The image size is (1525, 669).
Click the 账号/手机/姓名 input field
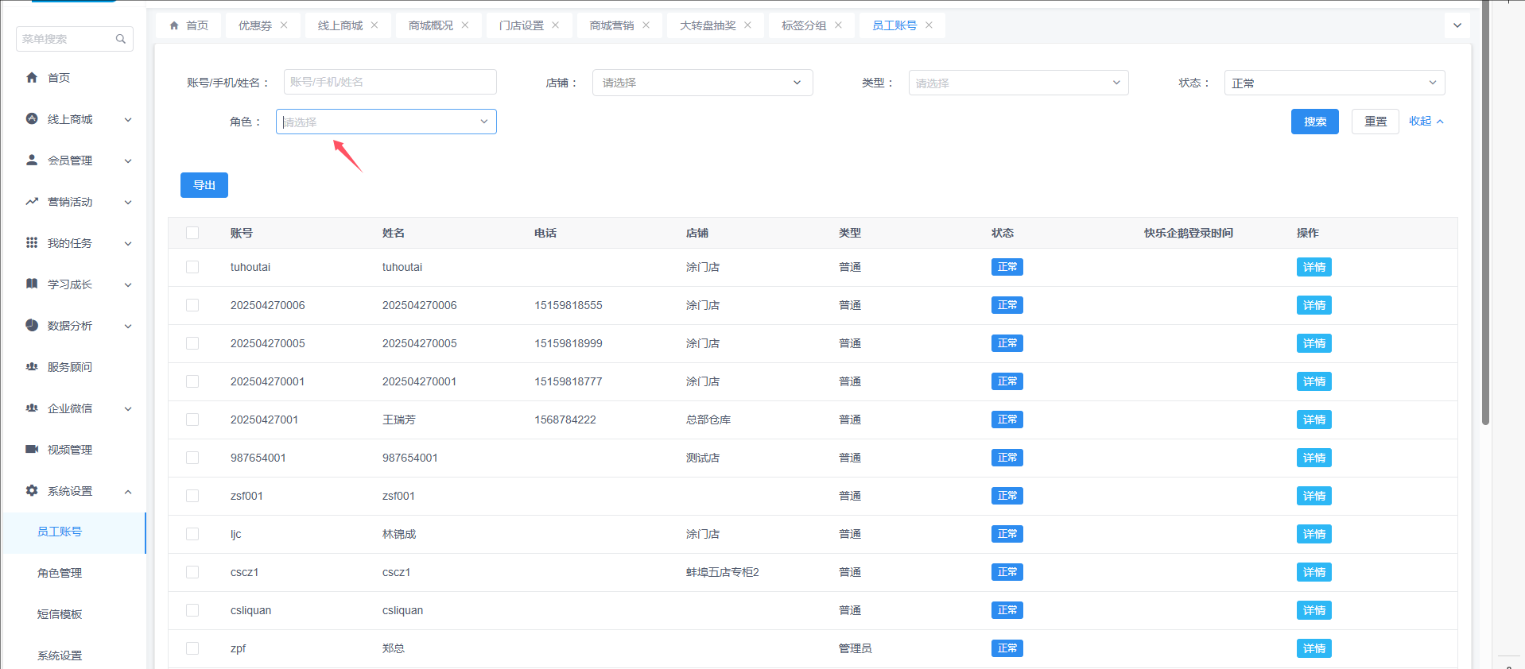(x=390, y=82)
